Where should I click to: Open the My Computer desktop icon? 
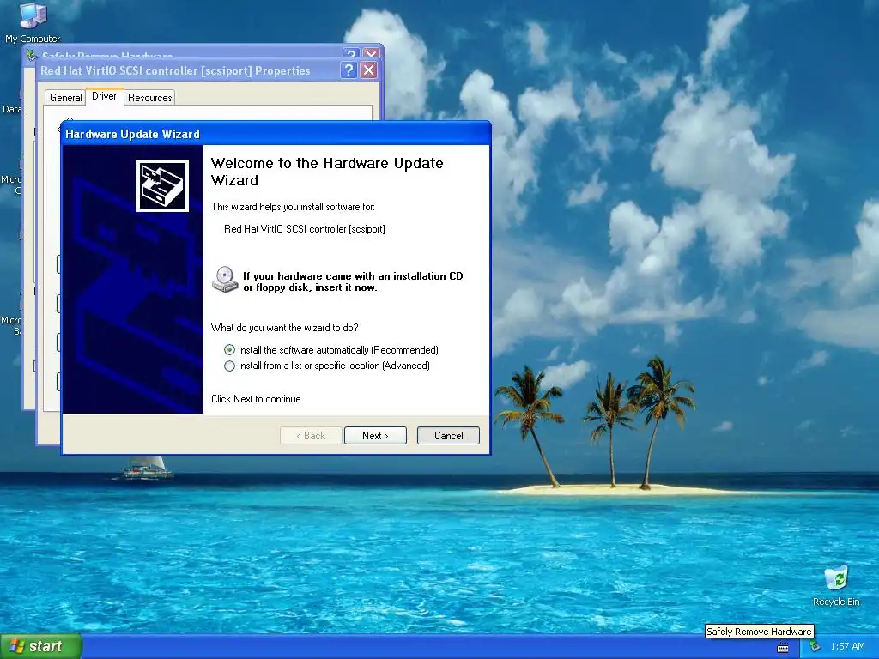33,23
